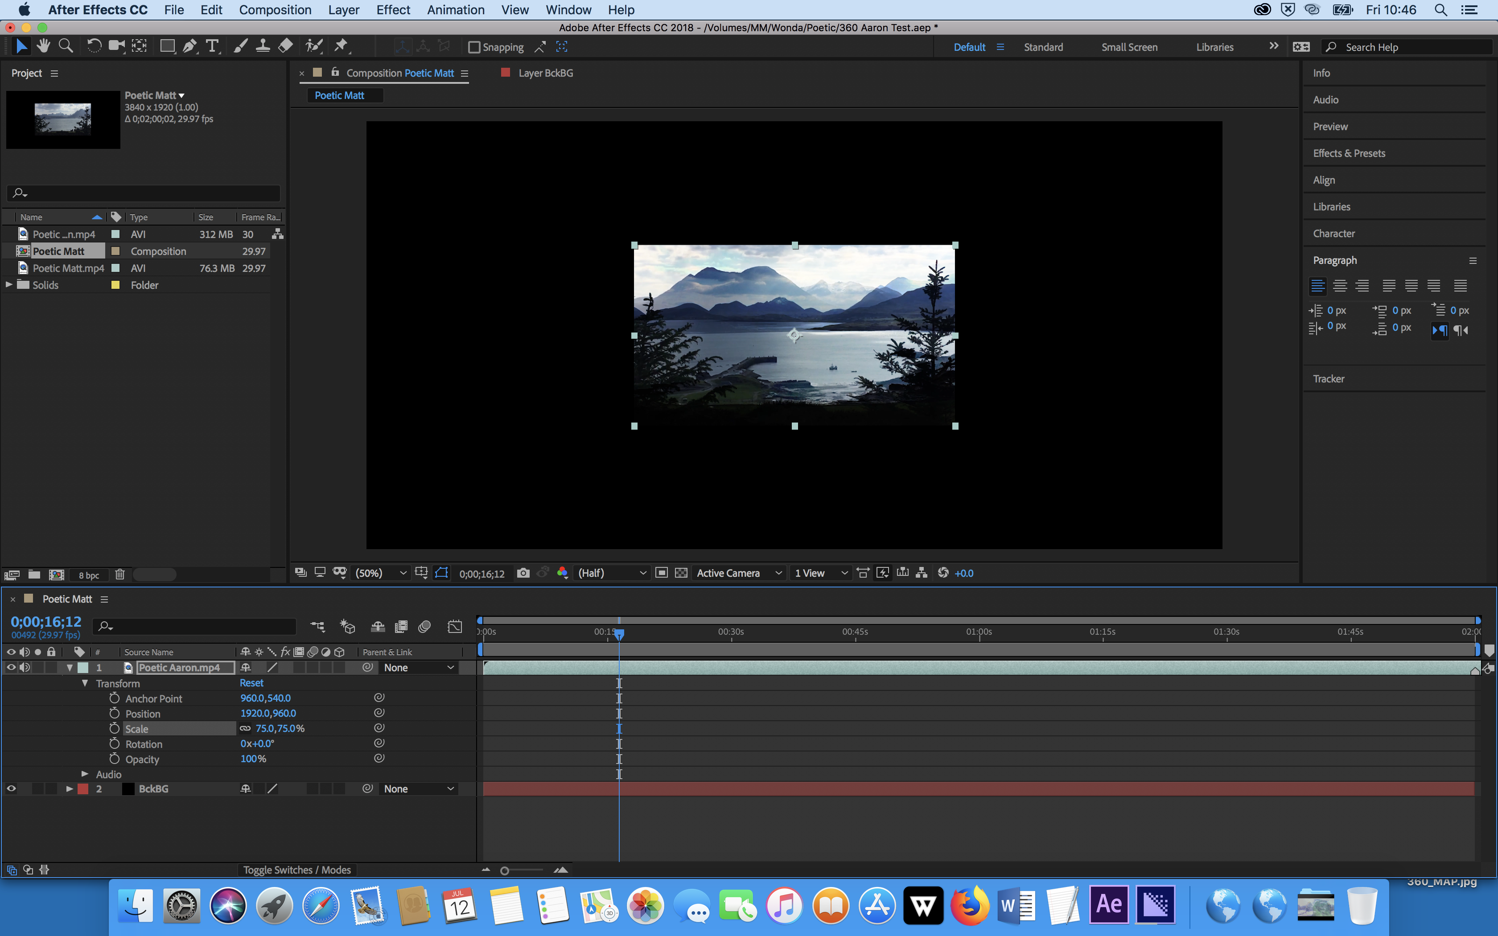The height and width of the screenshot is (936, 1498).
Task: Expand the Solids folder
Action: click(9, 285)
